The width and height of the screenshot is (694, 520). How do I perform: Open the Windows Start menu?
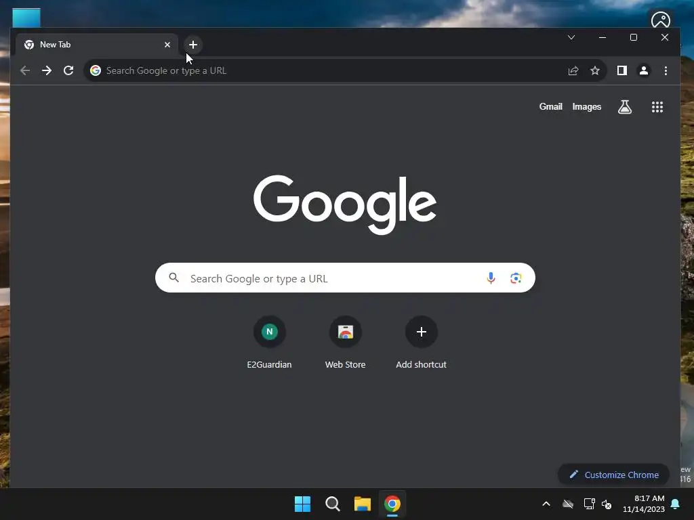[303, 504]
